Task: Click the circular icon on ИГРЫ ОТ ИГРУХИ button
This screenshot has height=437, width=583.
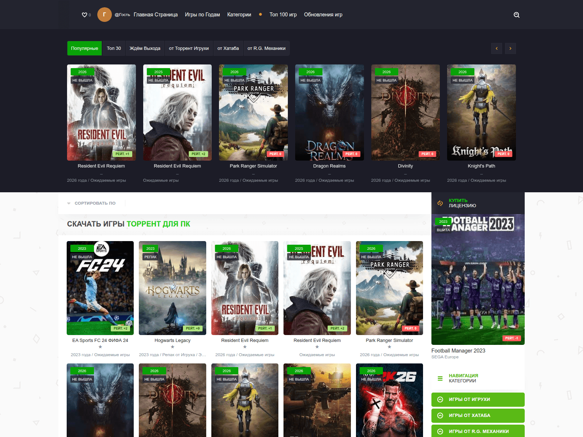Action: [440, 399]
